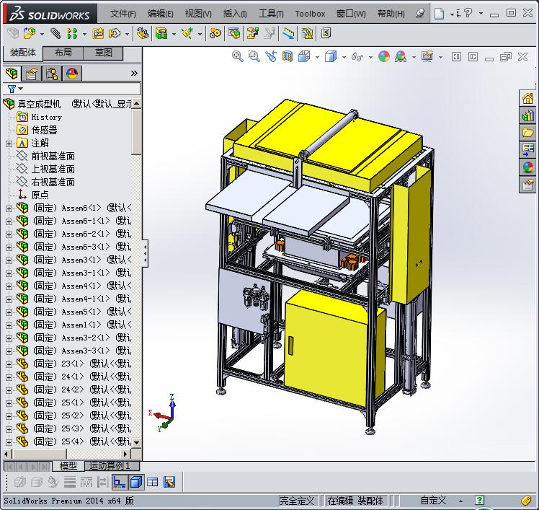Expand the 注解 annotations folder

click(x=9, y=144)
